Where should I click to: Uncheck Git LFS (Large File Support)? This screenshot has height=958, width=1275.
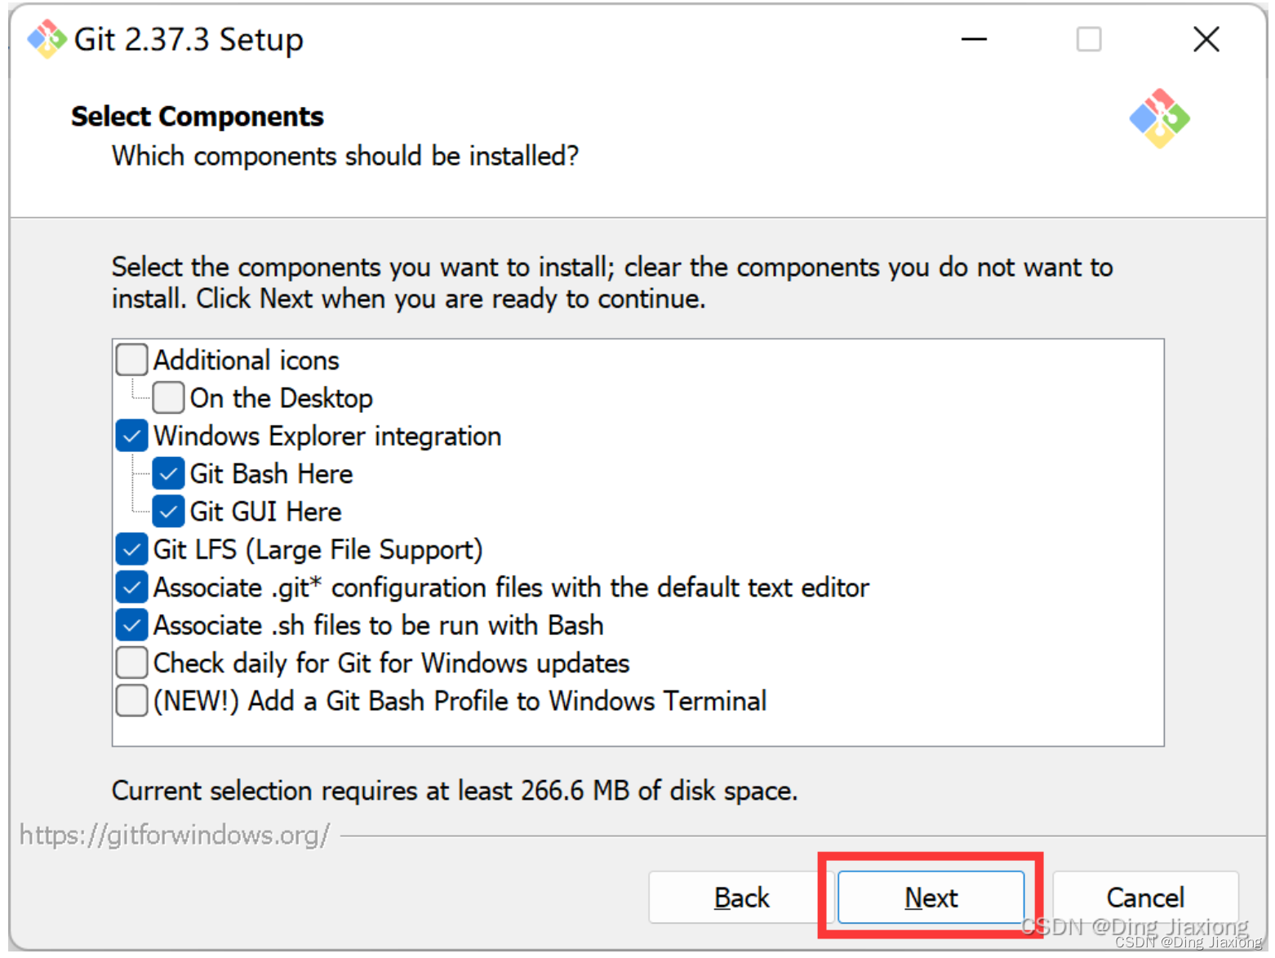131,549
